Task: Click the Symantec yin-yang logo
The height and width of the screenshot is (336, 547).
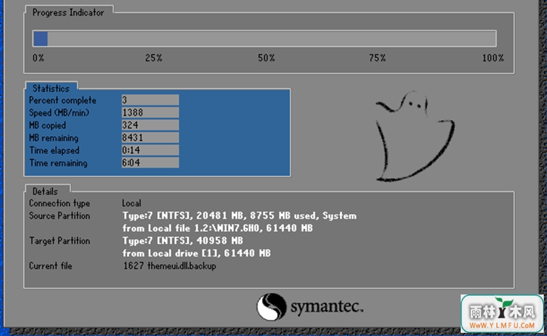Action: tap(272, 307)
